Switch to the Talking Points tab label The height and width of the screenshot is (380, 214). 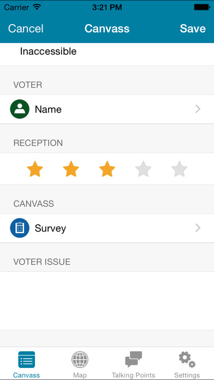point(133,375)
